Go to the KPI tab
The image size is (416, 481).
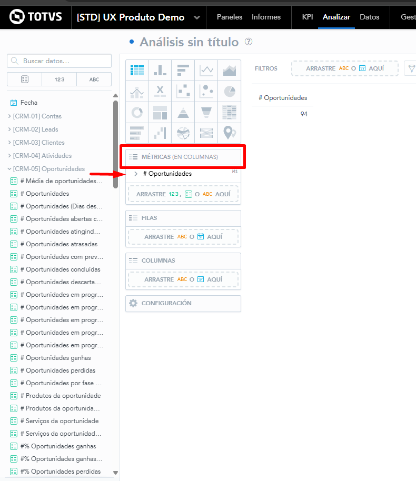coord(308,17)
